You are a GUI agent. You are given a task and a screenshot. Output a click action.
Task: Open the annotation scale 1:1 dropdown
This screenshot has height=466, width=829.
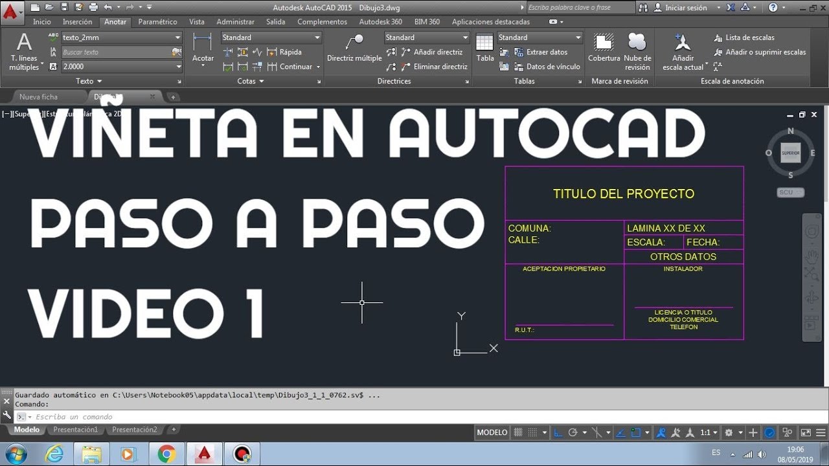(x=709, y=432)
